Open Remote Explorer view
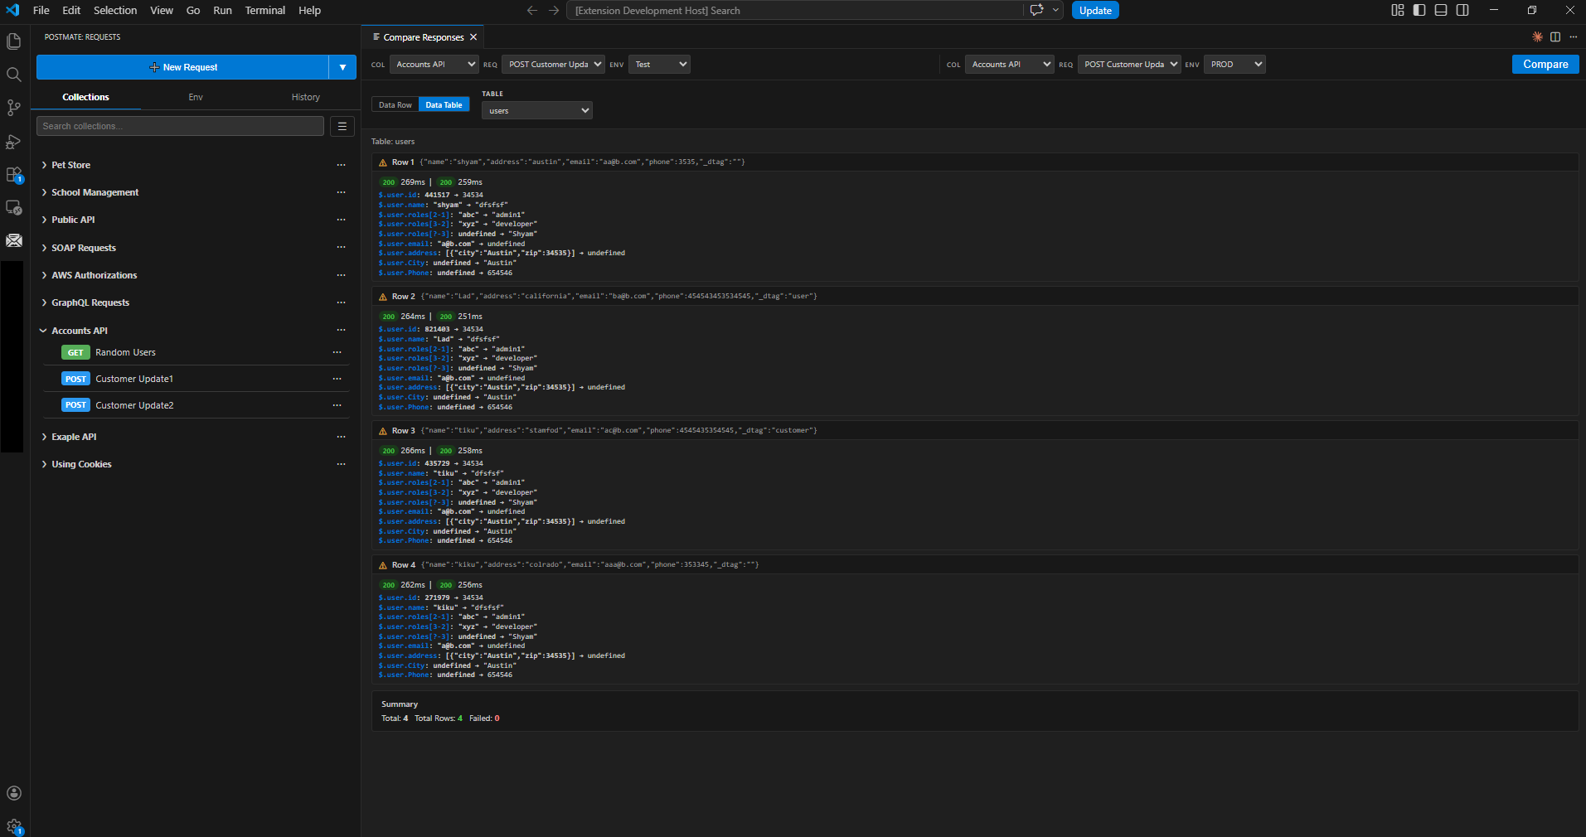This screenshot has height=837, width=1586. pos(14,208)
